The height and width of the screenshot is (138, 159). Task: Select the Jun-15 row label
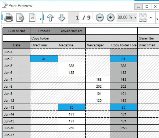pyautogui.click(x=17, y=121)
